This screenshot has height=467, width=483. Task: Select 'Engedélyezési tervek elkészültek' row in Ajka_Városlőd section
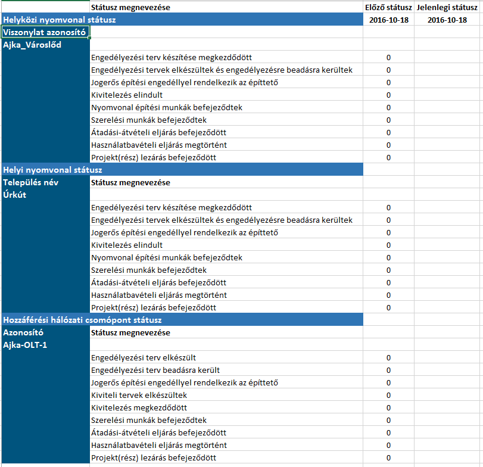[x=226, y=70]
